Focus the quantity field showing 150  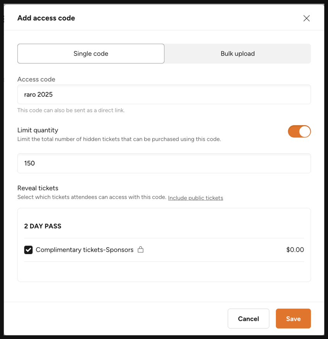[x=164, y=163]
